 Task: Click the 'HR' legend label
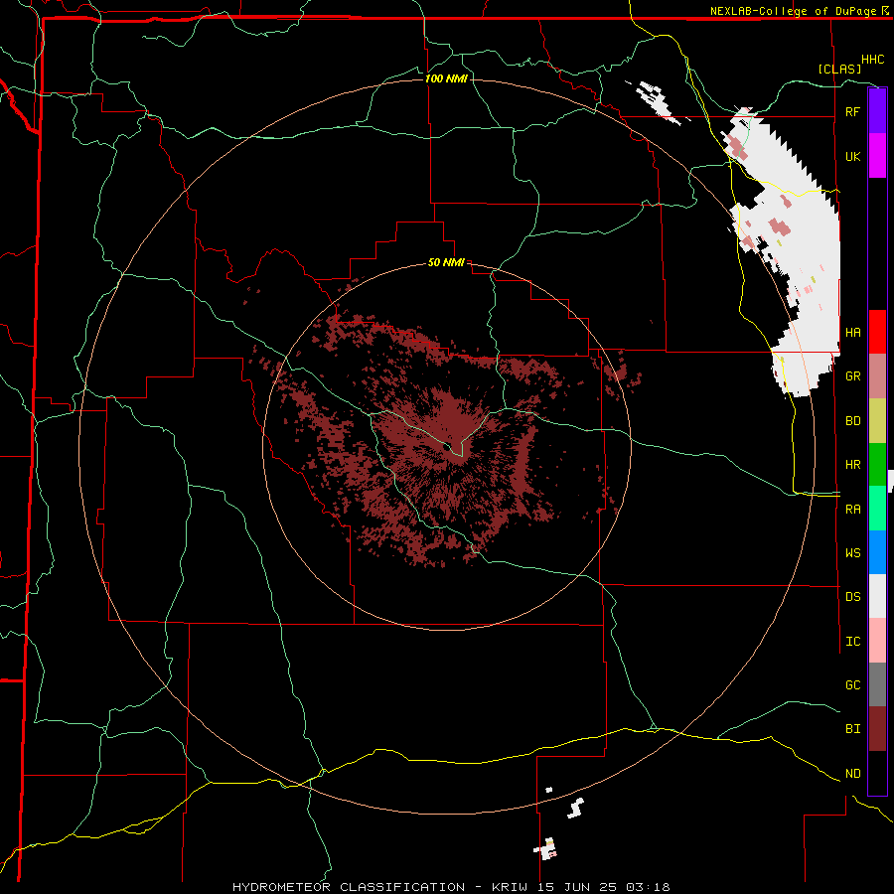pyautogui.click(x=852, y=465)
